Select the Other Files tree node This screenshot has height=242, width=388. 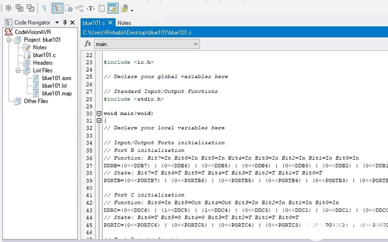coord(36,101)
